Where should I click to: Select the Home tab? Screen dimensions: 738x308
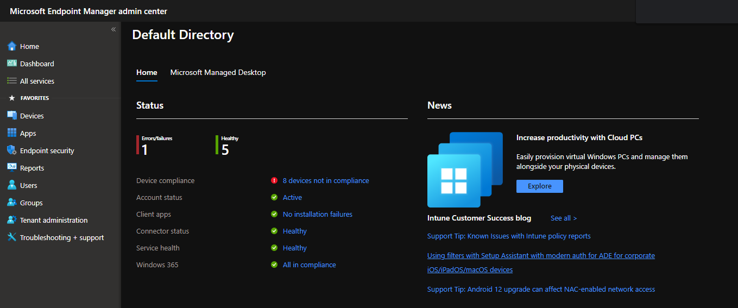tap(147, 72)
